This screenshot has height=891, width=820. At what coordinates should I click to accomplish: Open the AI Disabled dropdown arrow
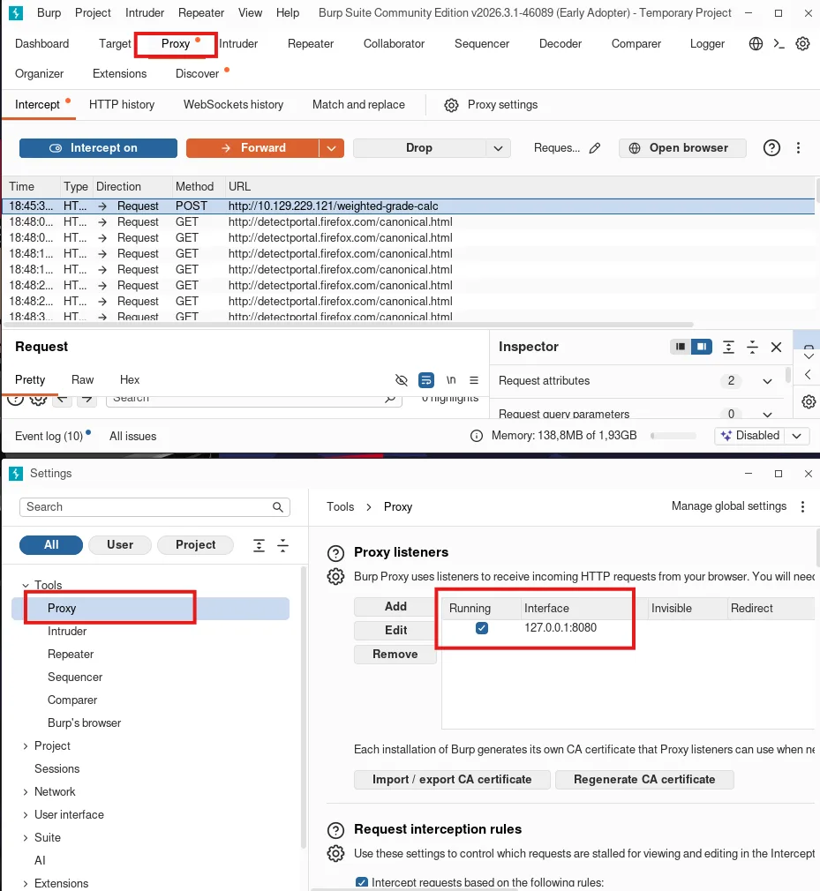[x=797, y=436]
